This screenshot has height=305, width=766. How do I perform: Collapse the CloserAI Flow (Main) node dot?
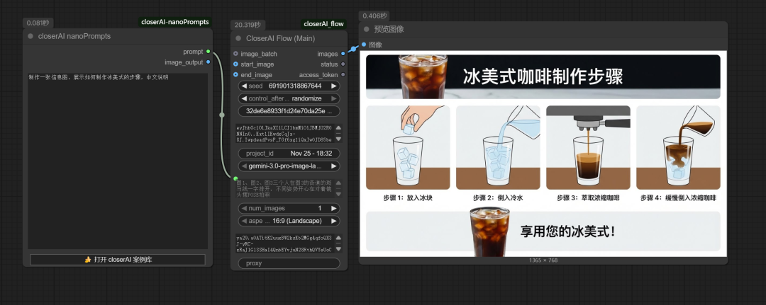tap(238, 38)
